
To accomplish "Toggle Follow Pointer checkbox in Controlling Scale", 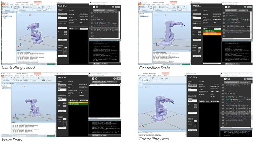I will [x=204, y=29].
